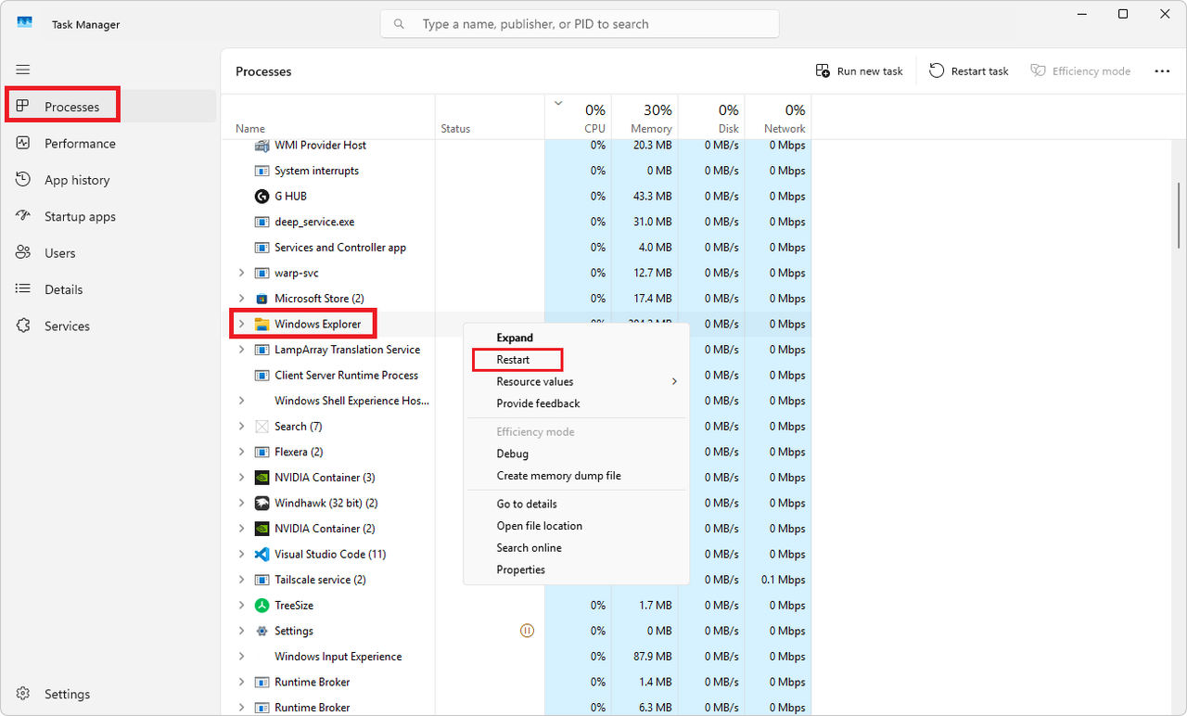Open the Users page
Image resolution: width=1187 pixels, height=716 pixels.
tap(109, 253)
